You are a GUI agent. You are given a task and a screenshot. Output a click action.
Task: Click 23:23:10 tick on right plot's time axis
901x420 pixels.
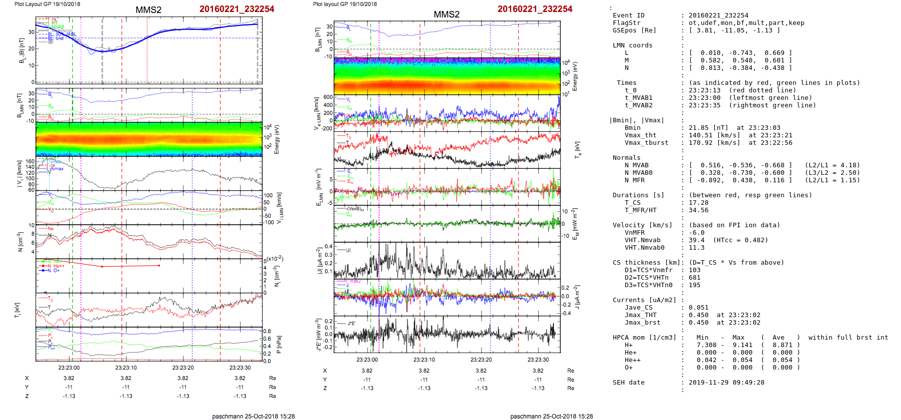coord(424,360)
